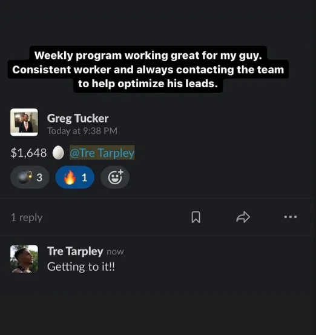Select the 'Getting to it!!' reply message
316x335 pixels.
point(81,267)
